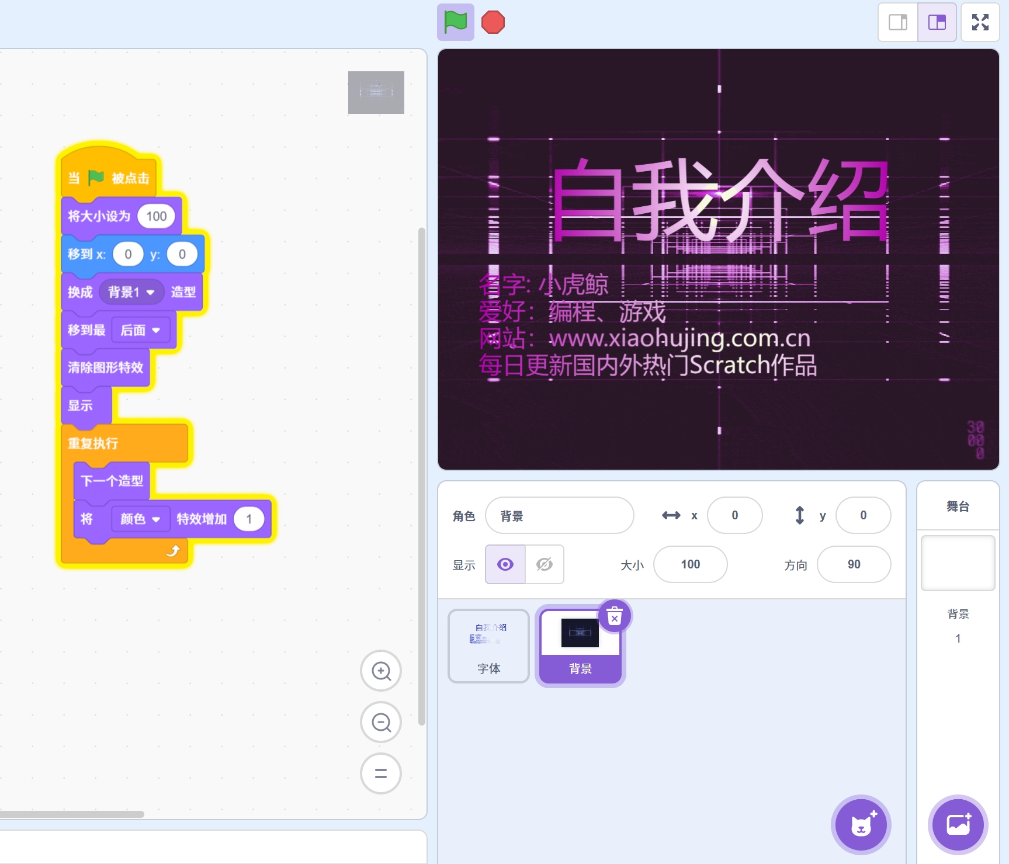Select the 舞台 stage pane
This screenshot has height=864, width=1009.
pyautogui.click(x=958, y=561)
